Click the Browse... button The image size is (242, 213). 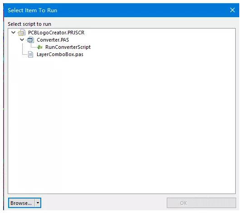(x=22, y=203)
